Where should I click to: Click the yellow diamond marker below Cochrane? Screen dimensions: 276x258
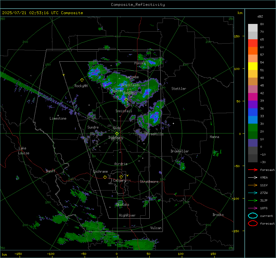click(105, 177)
